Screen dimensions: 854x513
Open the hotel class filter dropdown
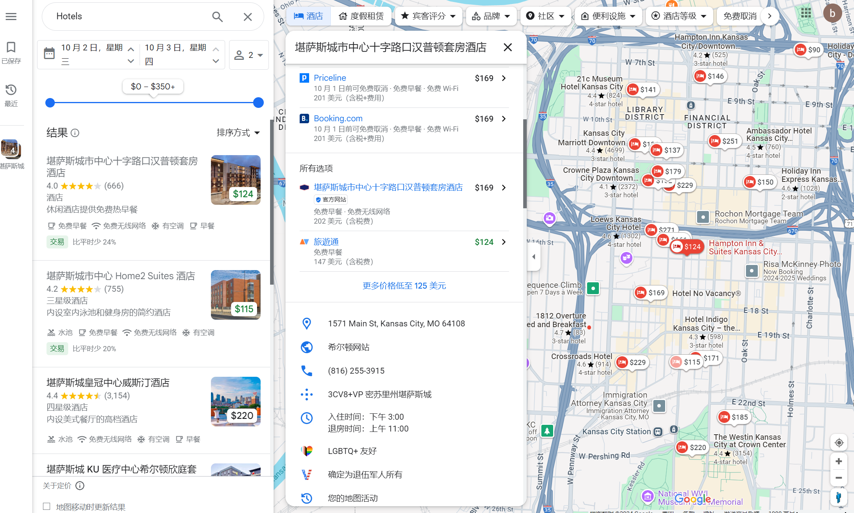(x=679, y=16)
